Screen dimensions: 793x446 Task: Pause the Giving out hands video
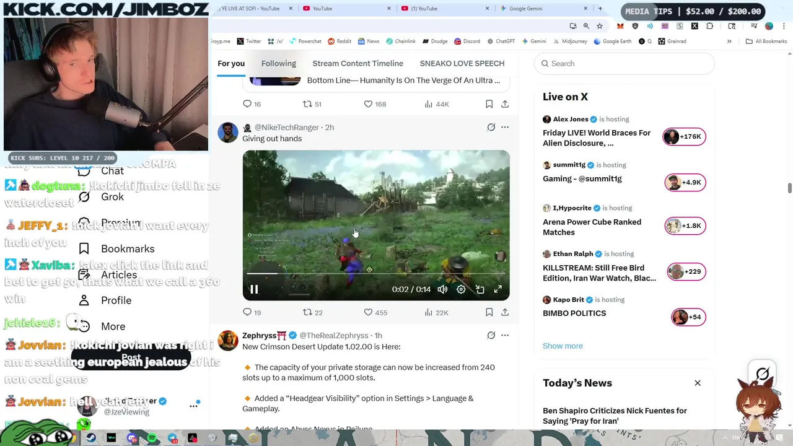pos(254,289)
